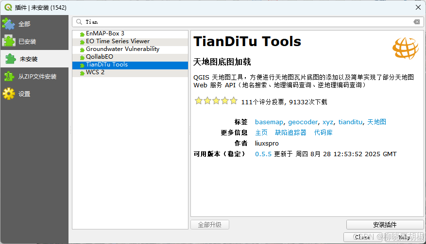Screen dimensions: 426x244
Task: Open the xyz tag link
Action: 328,122
